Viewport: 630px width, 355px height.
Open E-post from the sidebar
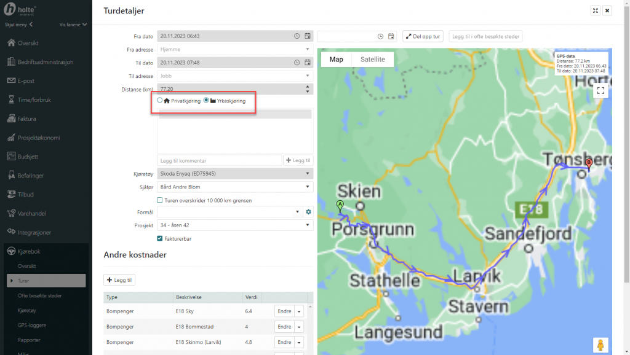click(x=26, y=80)
